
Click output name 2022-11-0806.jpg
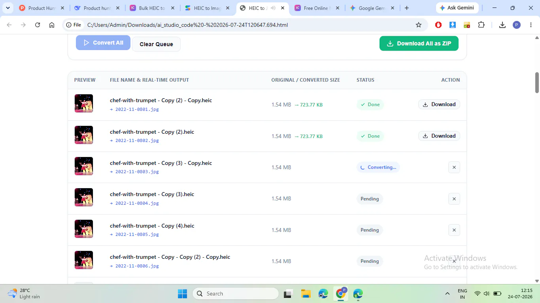(137, 266)
